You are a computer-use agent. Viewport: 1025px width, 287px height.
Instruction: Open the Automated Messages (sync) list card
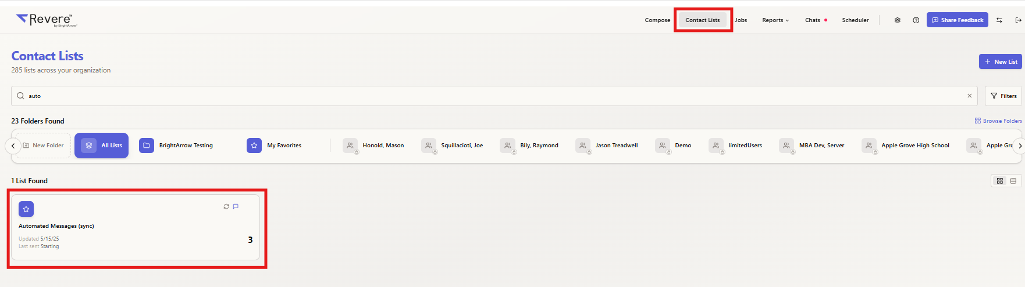[x=136, y=227]
